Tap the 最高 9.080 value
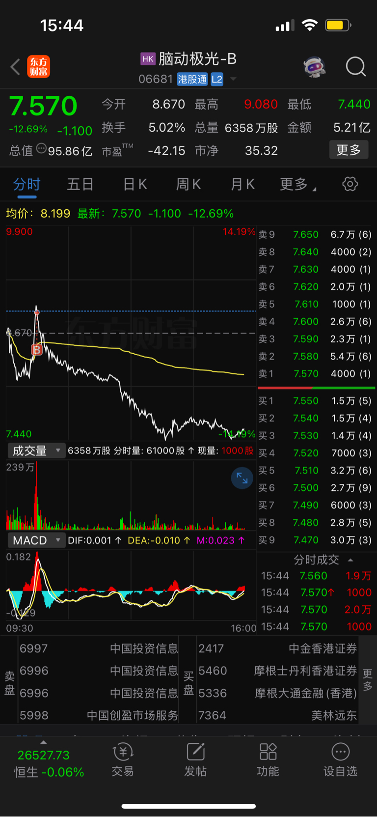377x817 pixels. (x=261, y=104)
